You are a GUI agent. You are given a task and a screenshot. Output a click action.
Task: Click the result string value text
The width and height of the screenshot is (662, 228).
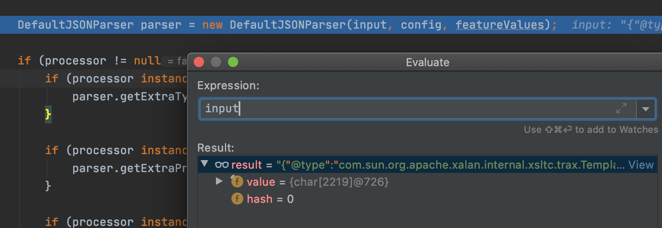pyautogui.click(x=449, y=165)
